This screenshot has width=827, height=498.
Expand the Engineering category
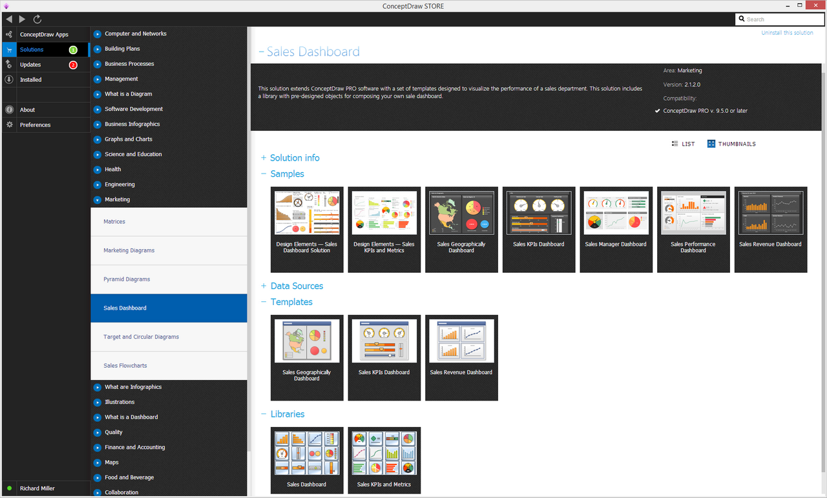click(98, 184)
